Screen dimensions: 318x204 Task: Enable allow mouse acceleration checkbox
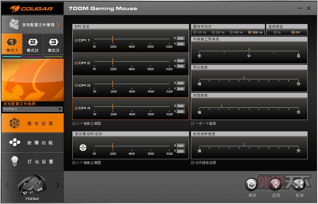(193, 162)
